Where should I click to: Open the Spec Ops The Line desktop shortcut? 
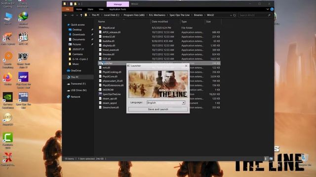[23, 100]
